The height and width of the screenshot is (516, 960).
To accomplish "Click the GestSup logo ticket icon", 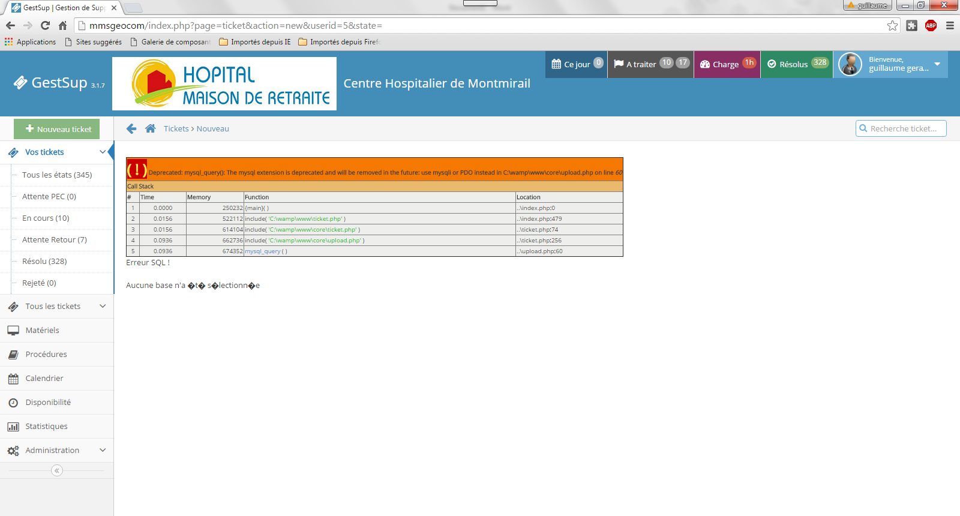I will click(20, 82).
